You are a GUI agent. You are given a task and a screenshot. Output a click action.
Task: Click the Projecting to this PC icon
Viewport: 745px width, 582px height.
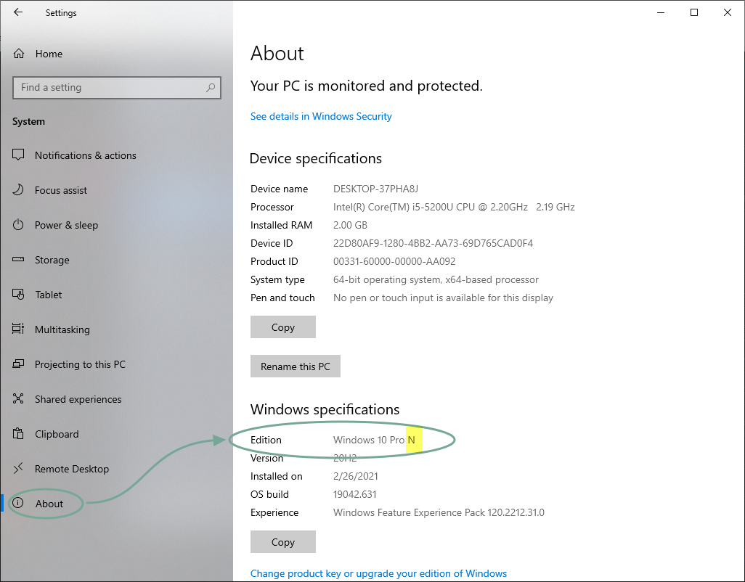click(18, 364)
